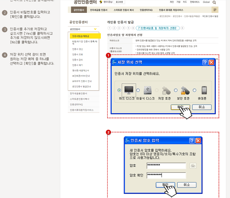
Task: Collapse the 공인인증서 sidebar section chevron
Action: (95, 29)
